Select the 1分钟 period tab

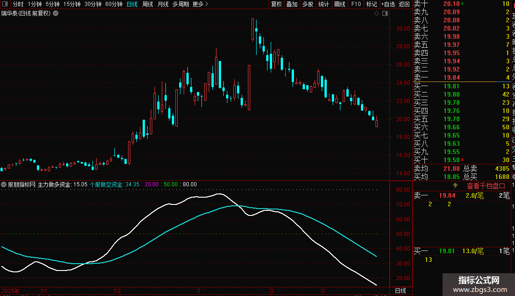pos(35,4)
